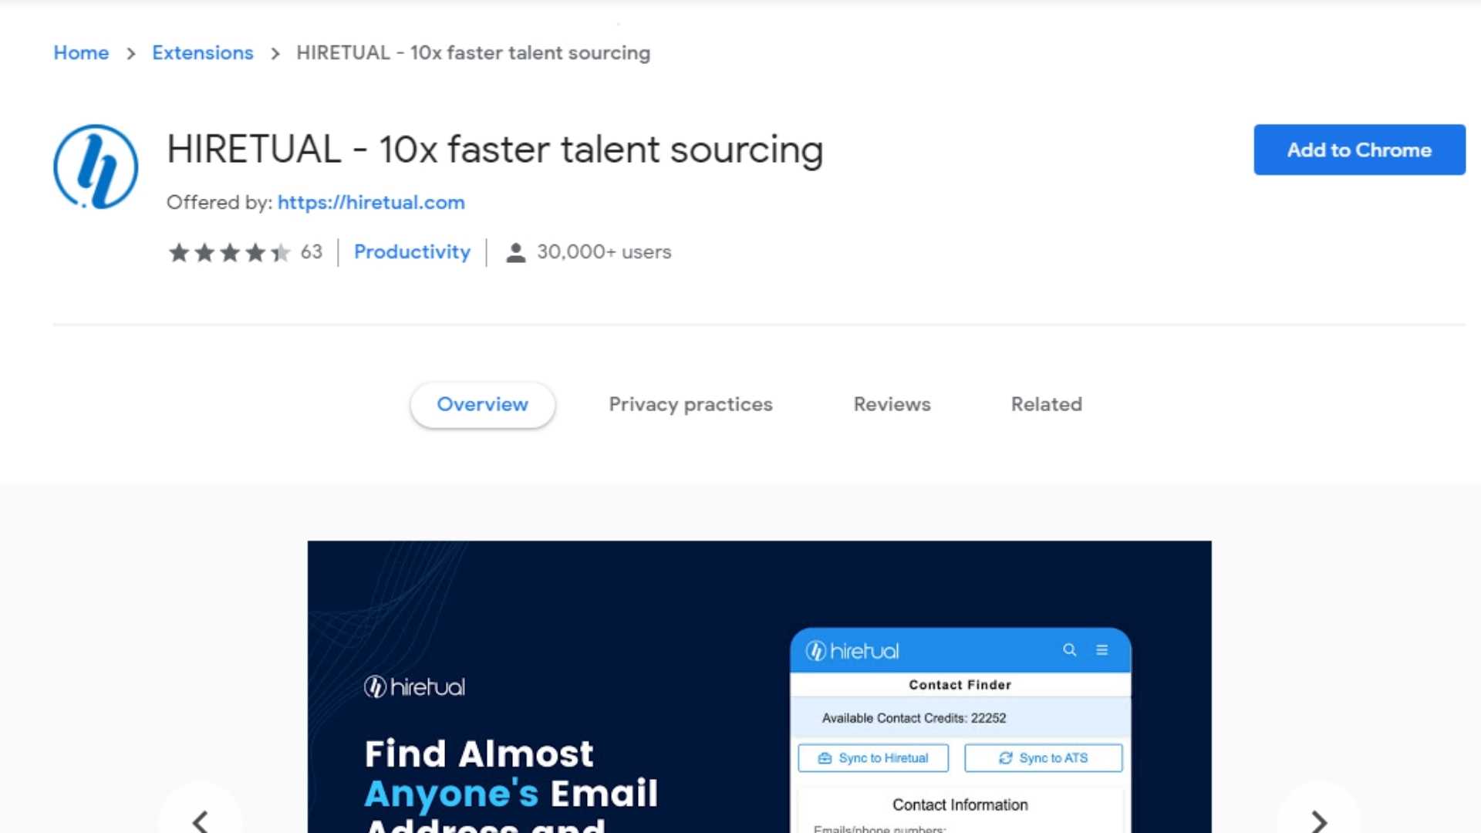Viewport: 1481px width, 833px height.
Task: Open the Related tab
Action: [x=1046, y=405]
